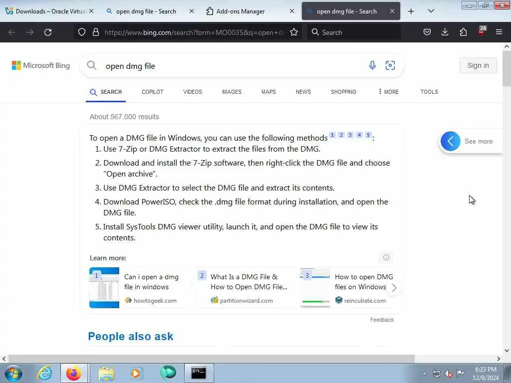The image size is (511, 383).
Task: Open the green round taskbar app icon
Action: click(168, 373)
